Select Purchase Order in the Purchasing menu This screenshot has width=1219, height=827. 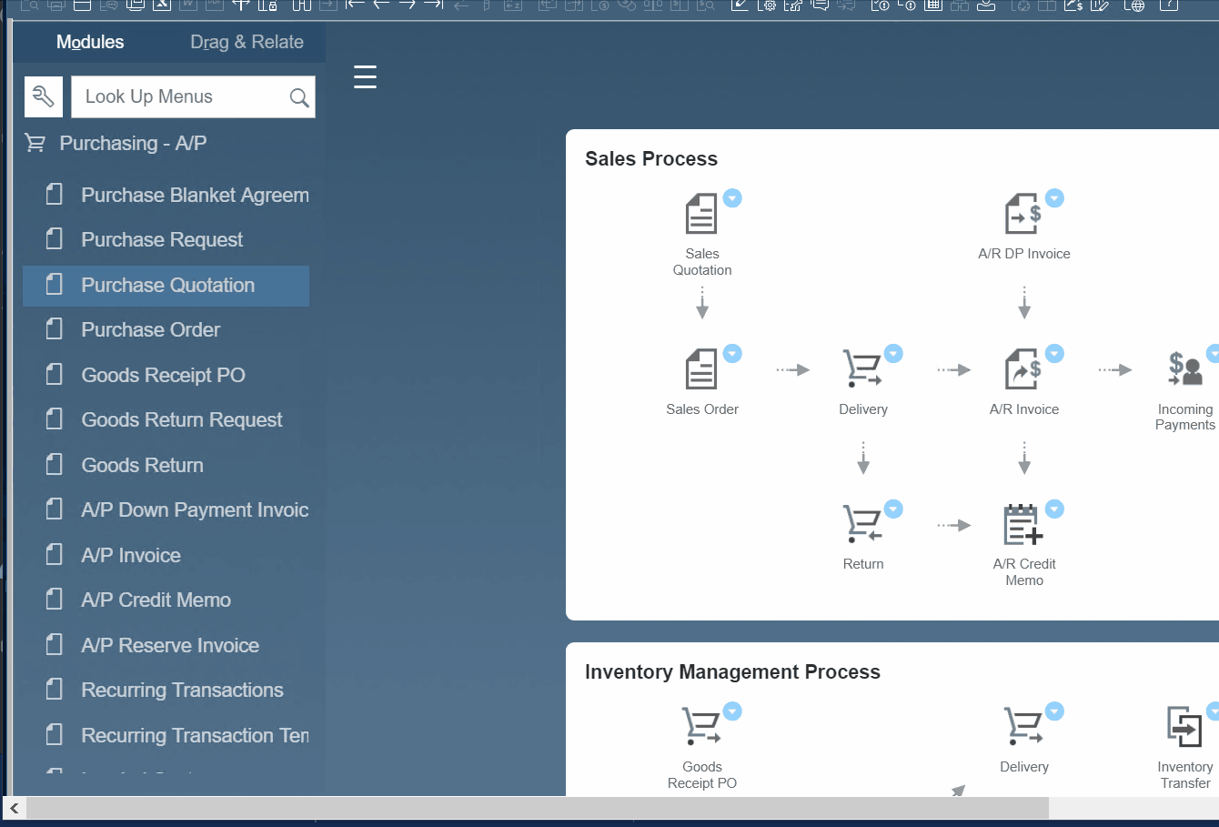151,329
